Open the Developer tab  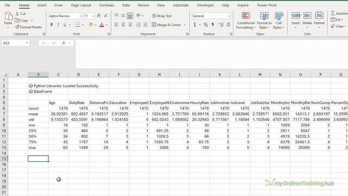(206, 5)
